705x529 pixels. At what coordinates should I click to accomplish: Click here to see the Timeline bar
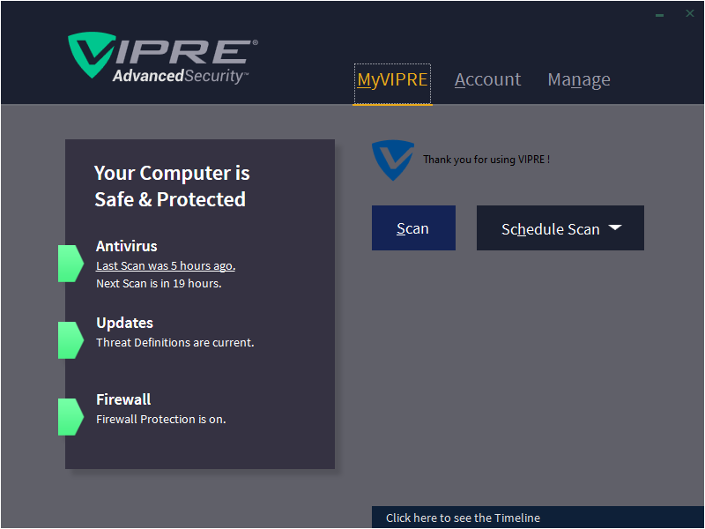[x=538, y=518]
